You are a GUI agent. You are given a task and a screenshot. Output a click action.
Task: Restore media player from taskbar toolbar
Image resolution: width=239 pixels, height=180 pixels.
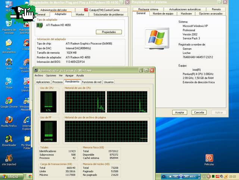[199, 178]
